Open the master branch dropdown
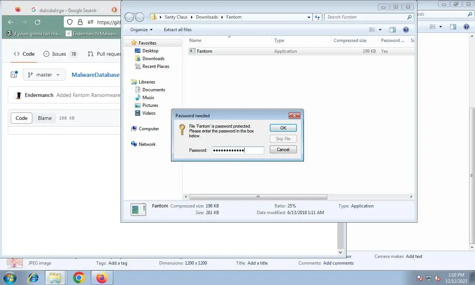This screenshot has height=285, width=475. tap(44, 75)
